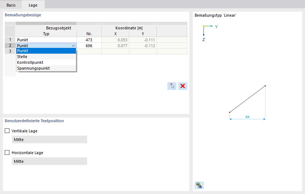The image size is (305, 194).
Task: Select the X coordinate cell 0.077
Action: point(115,46)
